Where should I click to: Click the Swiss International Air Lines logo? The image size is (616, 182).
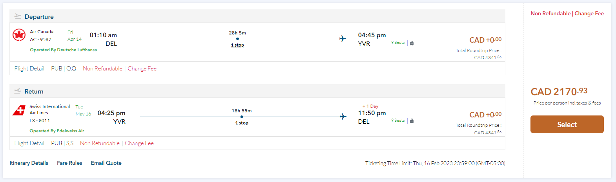[19, 110]
